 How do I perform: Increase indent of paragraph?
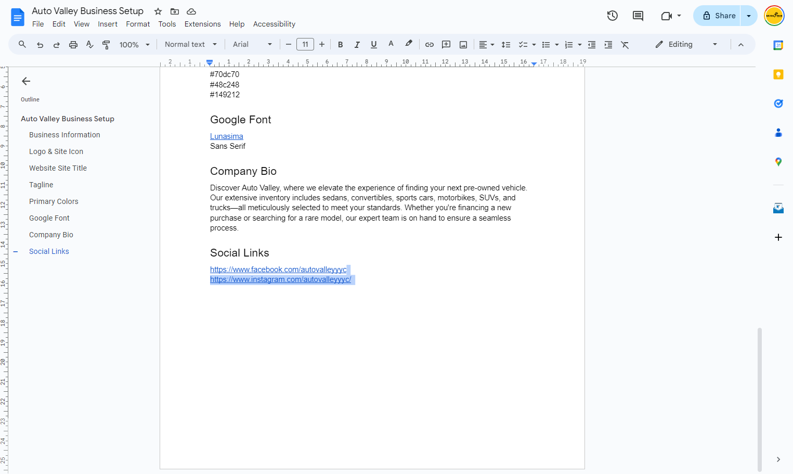point(608,45)
